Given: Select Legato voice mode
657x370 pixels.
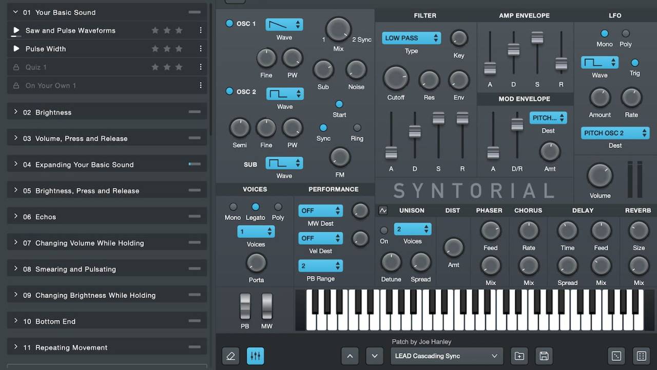Looking at the screenshot, I should (x=256, y=207).
